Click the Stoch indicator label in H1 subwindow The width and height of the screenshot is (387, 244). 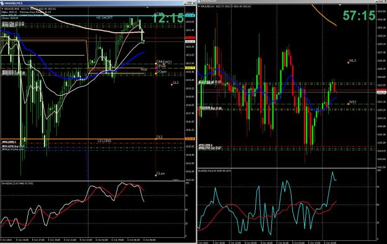click(x=215, y=170)
